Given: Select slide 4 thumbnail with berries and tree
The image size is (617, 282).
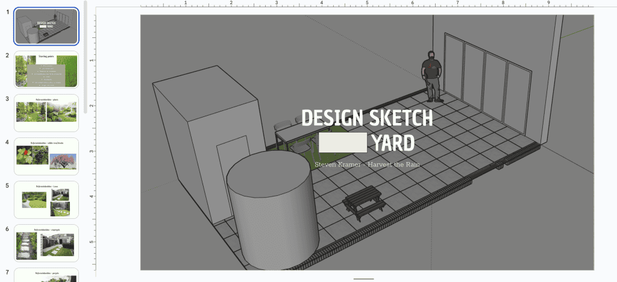Looking at the screenshot, I should (x=46, y=156).
